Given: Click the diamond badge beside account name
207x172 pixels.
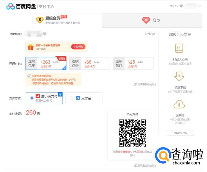Looking at the screenshot, I should [x=45, y=34].
